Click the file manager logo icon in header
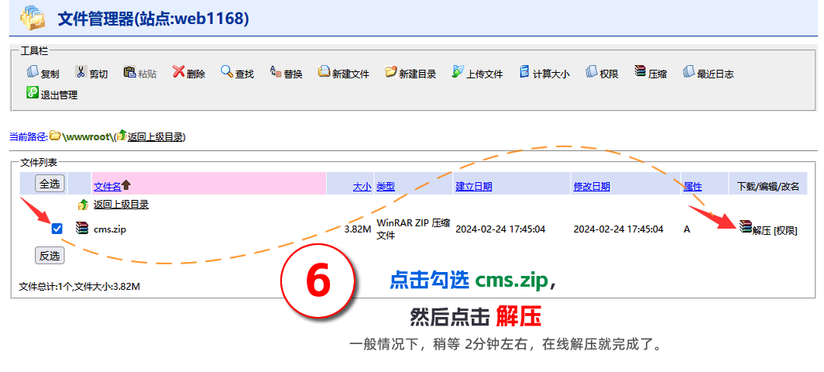The image size is (824, 372). pyautogui.click(x=33, y=17)
